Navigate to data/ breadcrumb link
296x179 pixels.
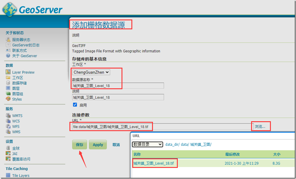(185, 145)
